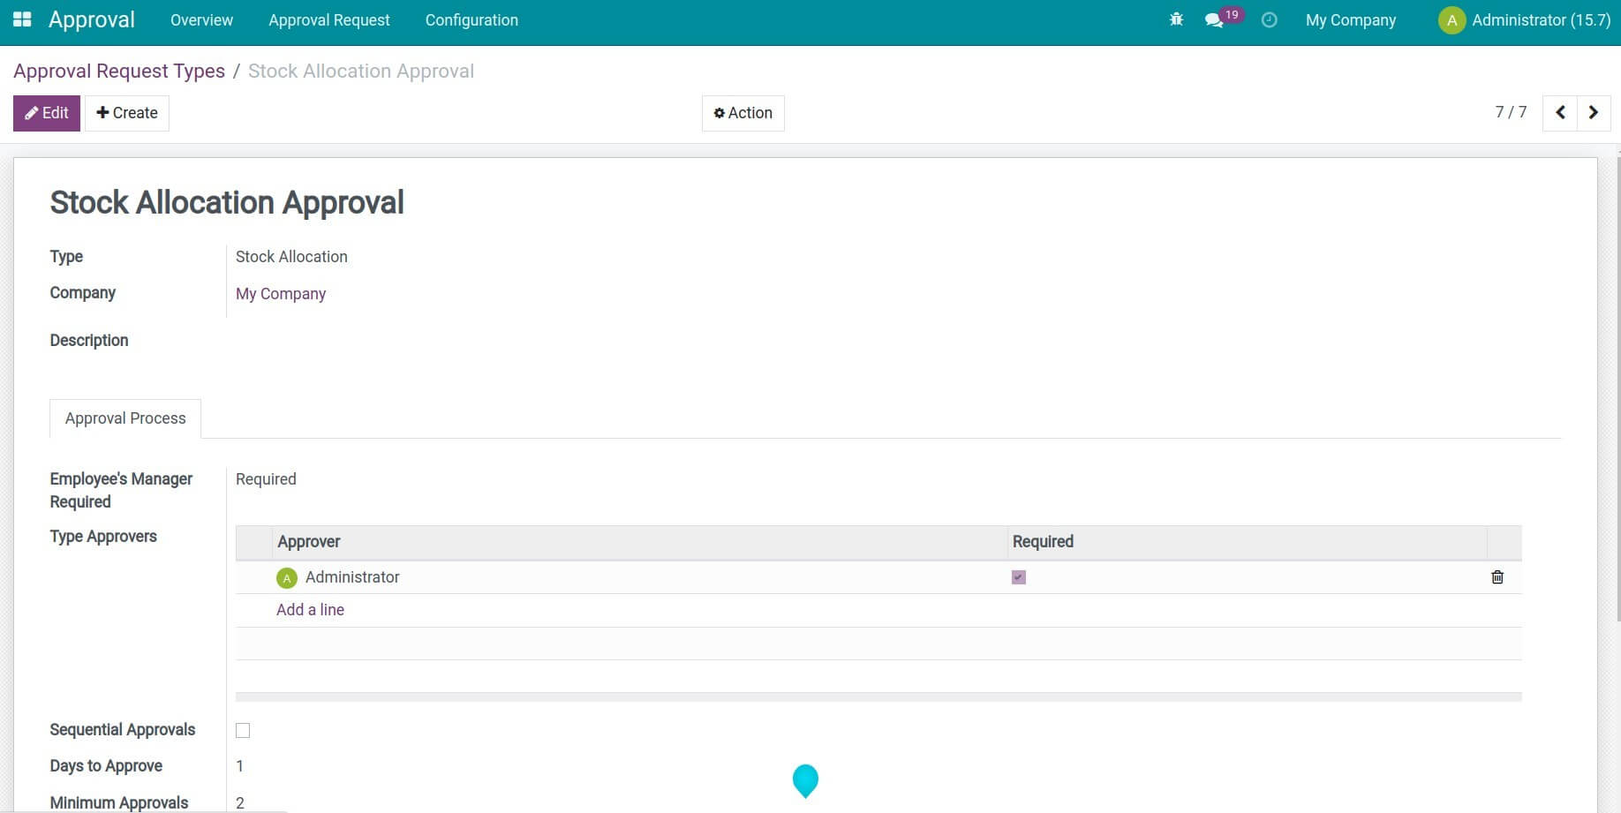This screenshot has height=813, width=1621.
Task: Click Add a line link
Action: (310, 610)
